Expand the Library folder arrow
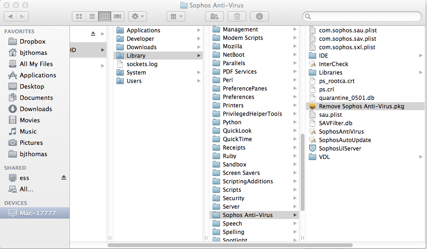 point(199,56)
